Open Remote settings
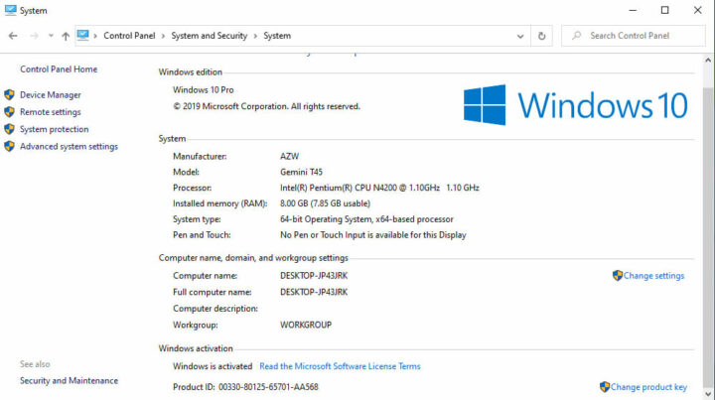 pos(51,112)
